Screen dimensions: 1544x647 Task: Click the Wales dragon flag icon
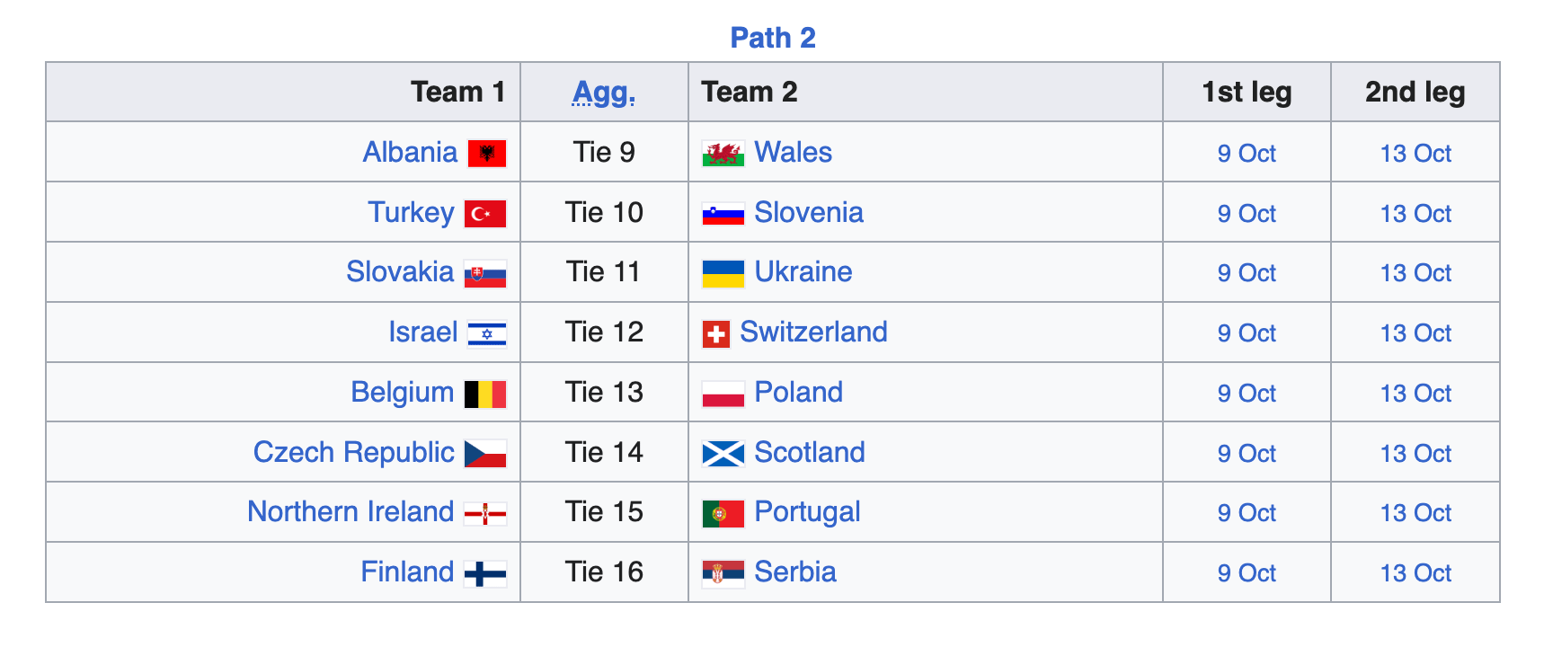(723, 154)
